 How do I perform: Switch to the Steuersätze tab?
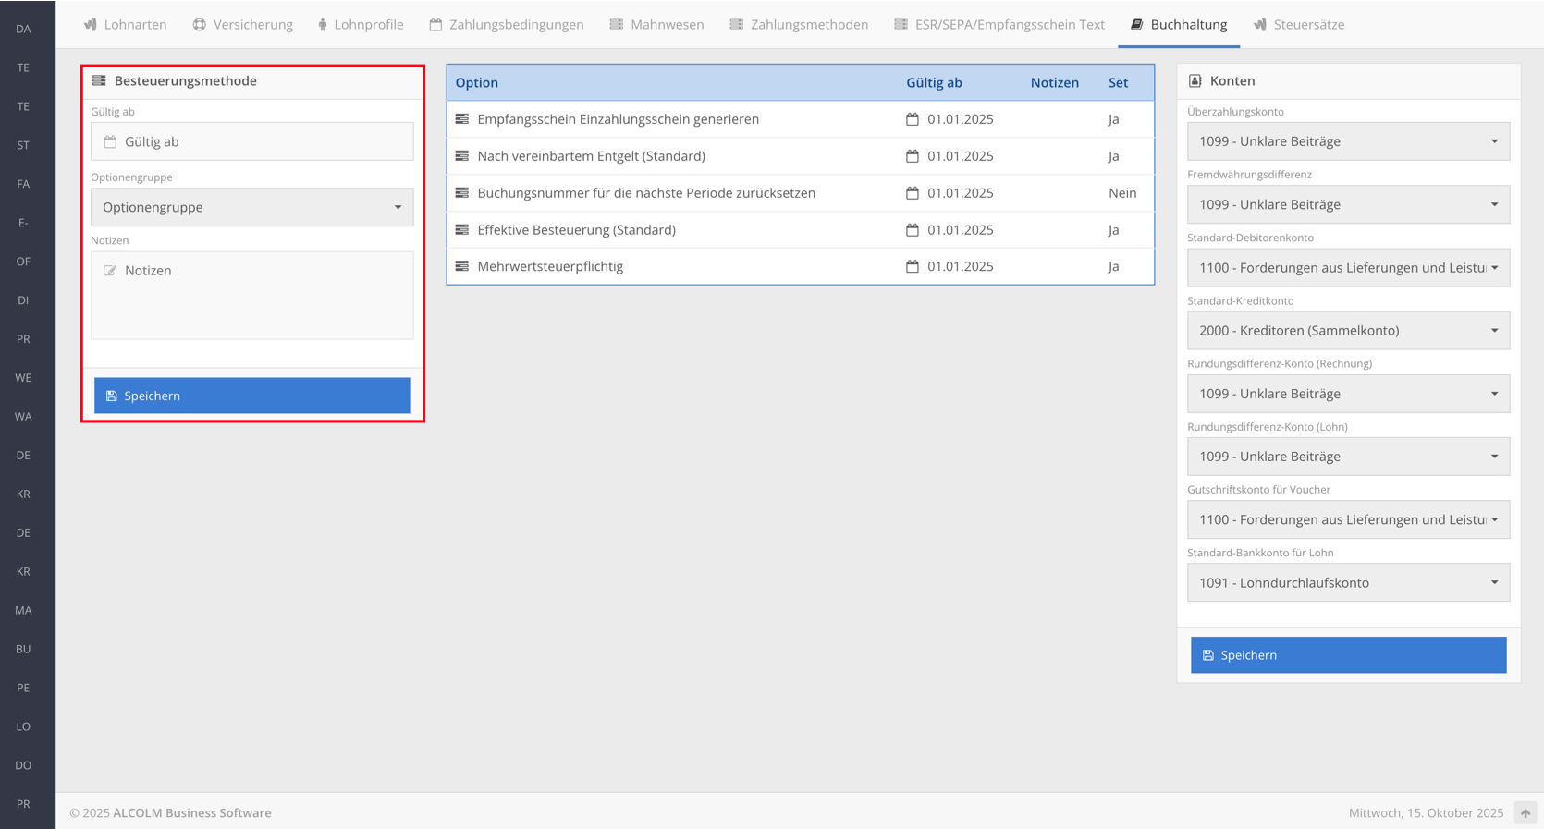pos(1299,25)
